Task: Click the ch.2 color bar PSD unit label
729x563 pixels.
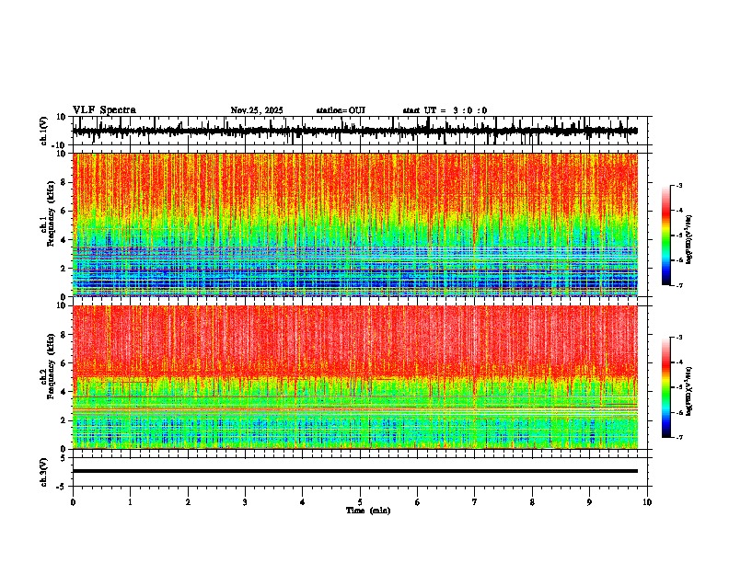Action: 688,391
